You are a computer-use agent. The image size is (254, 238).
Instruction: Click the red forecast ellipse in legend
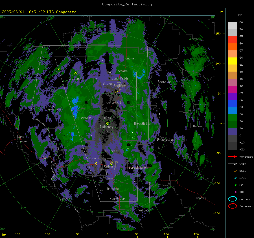233,206
